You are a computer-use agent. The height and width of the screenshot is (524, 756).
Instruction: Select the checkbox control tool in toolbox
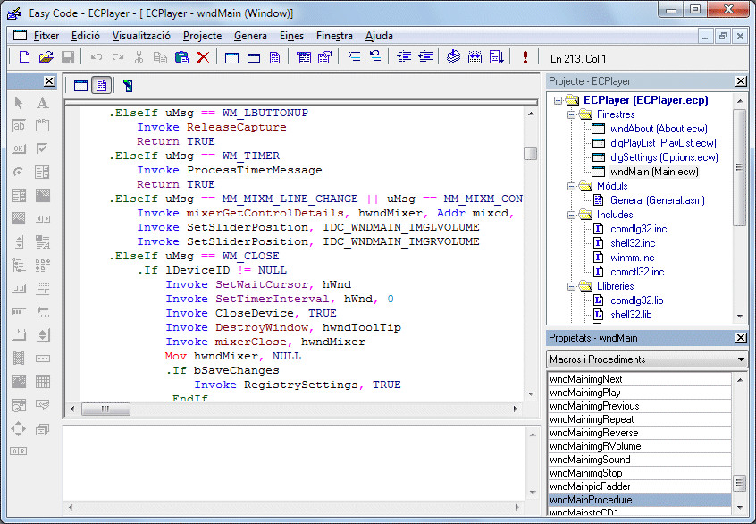click(42, 148)
